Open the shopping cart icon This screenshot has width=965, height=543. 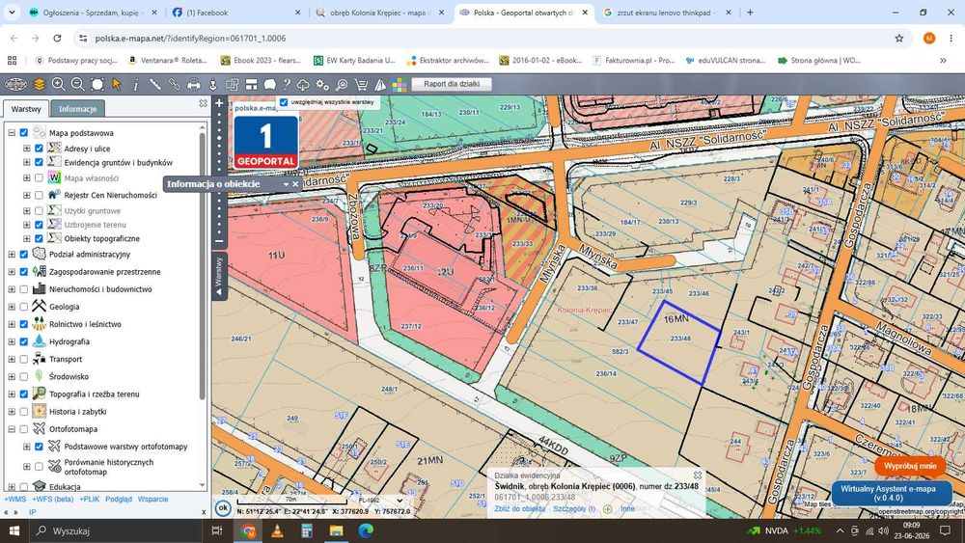361,84
